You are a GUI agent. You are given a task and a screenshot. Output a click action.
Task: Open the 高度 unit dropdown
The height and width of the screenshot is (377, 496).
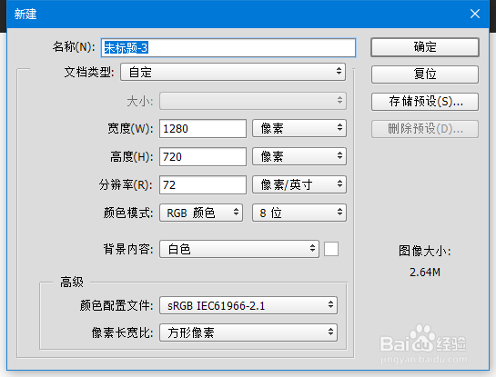tap(299, 156)
